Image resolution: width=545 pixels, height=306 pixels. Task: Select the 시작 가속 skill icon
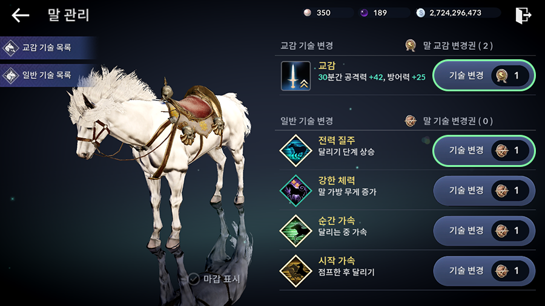[x=296, y=271]
